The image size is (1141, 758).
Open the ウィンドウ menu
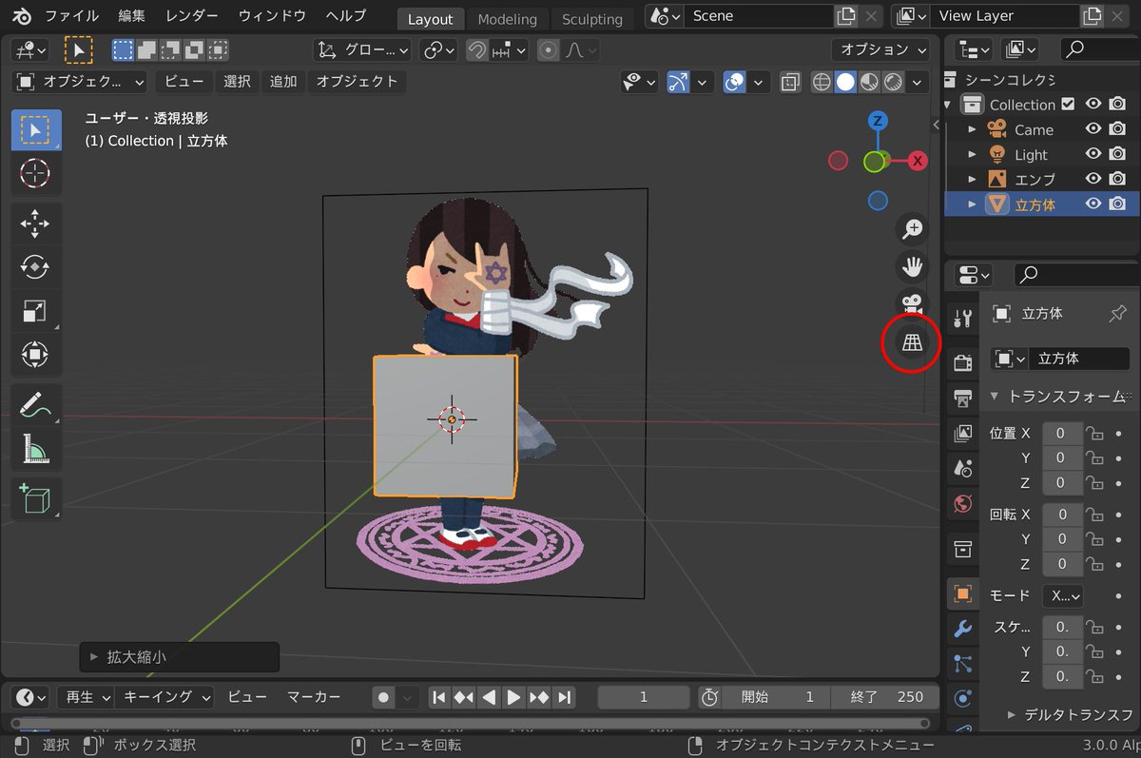coord(272,16)
